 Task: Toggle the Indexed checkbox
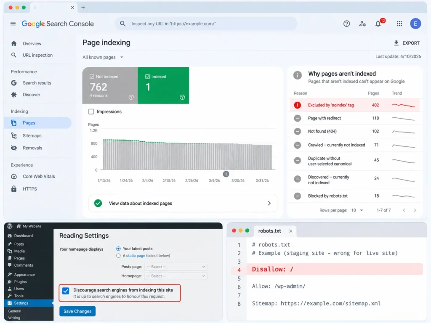tap(147, 77)
